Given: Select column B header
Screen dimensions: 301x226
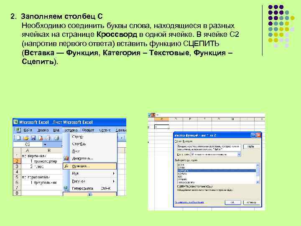Looking at the screenshot, I should pyautogui.click(x=49, y=150).
